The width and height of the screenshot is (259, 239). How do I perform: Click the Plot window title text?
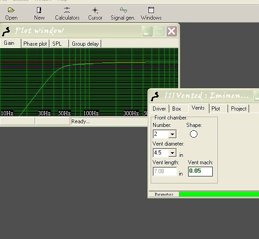click(x=40, y=31)
